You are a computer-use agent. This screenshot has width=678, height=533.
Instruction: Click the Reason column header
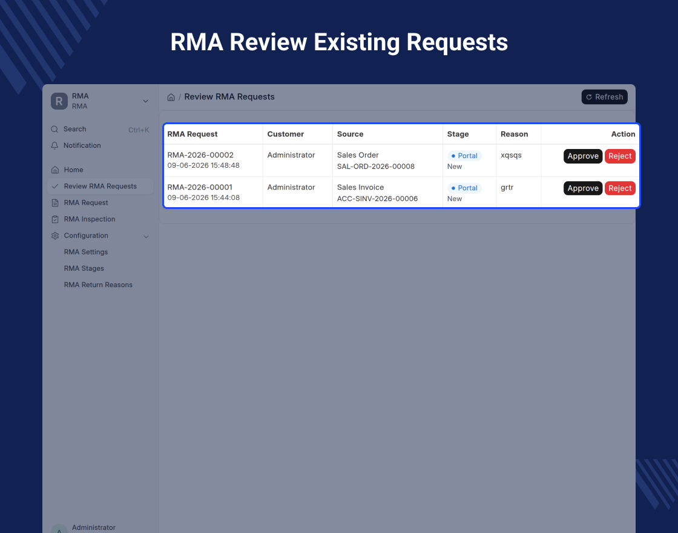(514, 134)
